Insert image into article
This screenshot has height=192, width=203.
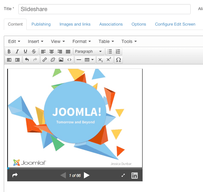click(x=61, y=60)
